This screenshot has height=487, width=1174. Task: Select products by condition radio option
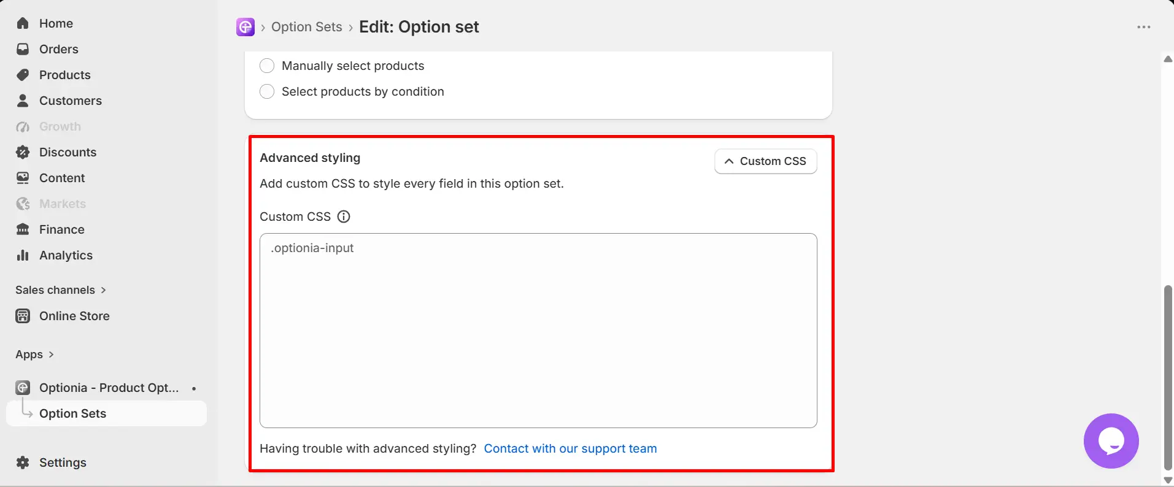267,91
